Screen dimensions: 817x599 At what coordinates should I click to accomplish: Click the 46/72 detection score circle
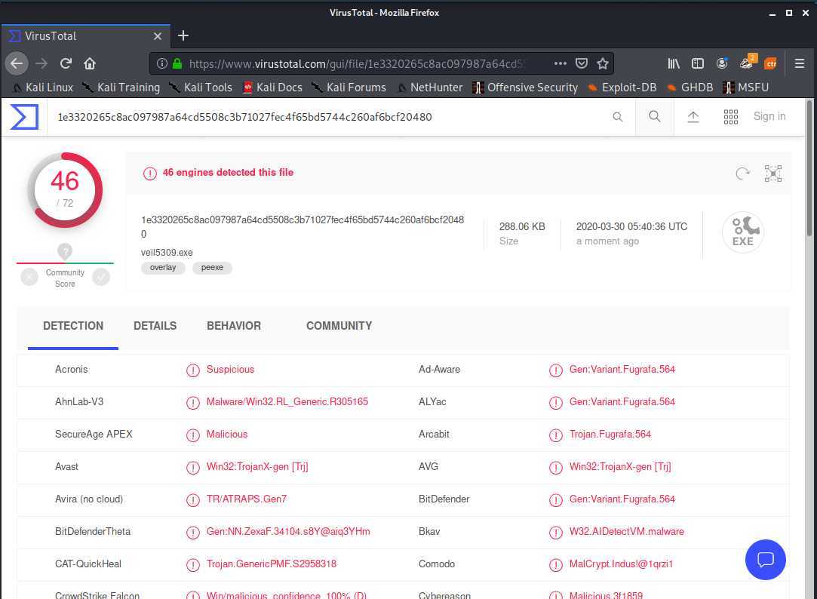(65, 190)
